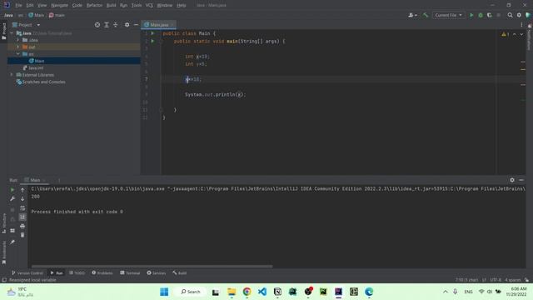Screen dimensions: 533x300
Task: Collapse the src folder
Action: click(18, 54)
